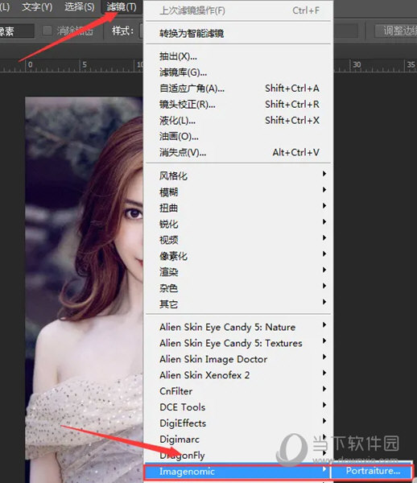
Task: Toggle the 消除锯齿 checkbox
Action: click(x=47, y=31)
